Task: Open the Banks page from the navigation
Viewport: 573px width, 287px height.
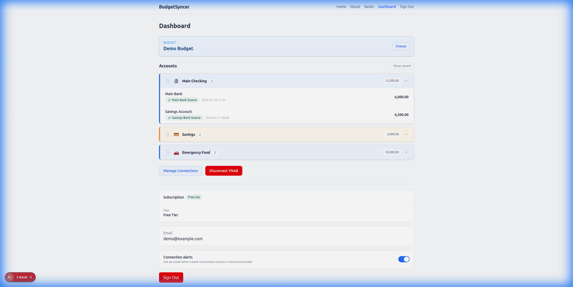Action: [369, 7]
